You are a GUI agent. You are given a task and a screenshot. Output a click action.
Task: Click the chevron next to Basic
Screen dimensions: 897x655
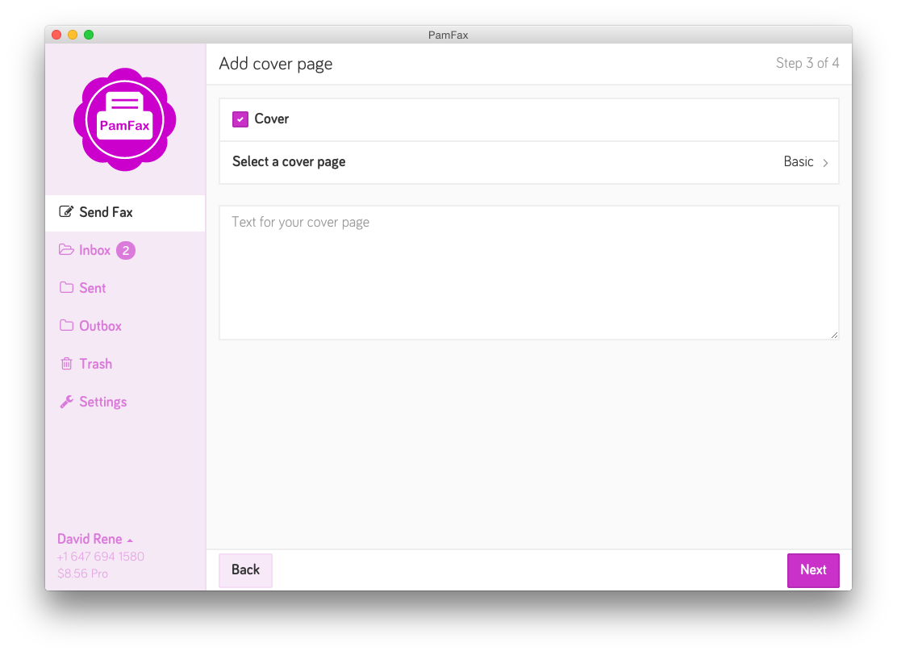(825, 163)
